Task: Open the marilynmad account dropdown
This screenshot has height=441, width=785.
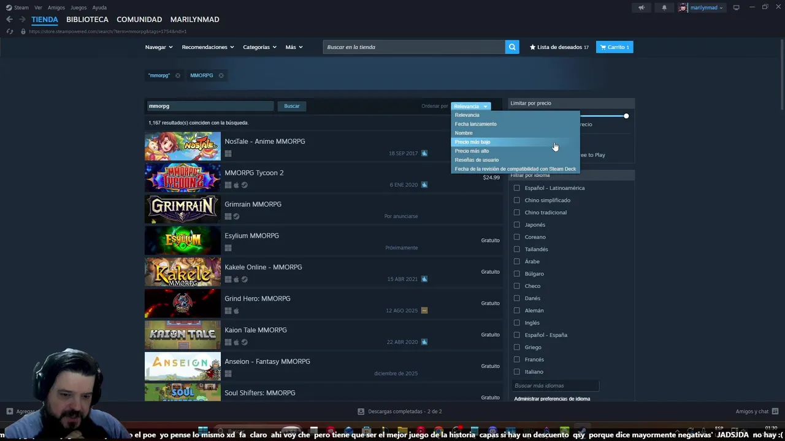Action: coord(706,7)
